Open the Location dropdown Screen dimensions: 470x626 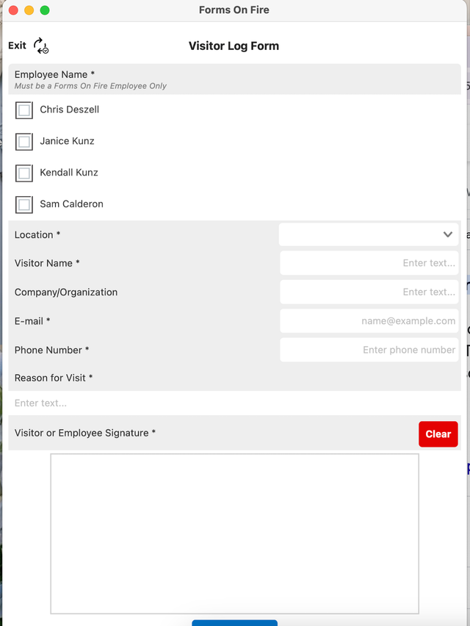tap(368, 235)
